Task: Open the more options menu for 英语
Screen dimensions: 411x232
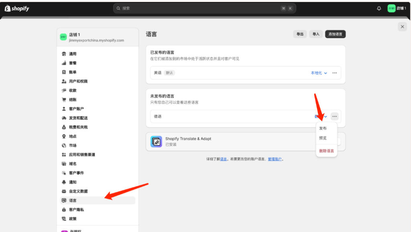Action: pos(334,73)
